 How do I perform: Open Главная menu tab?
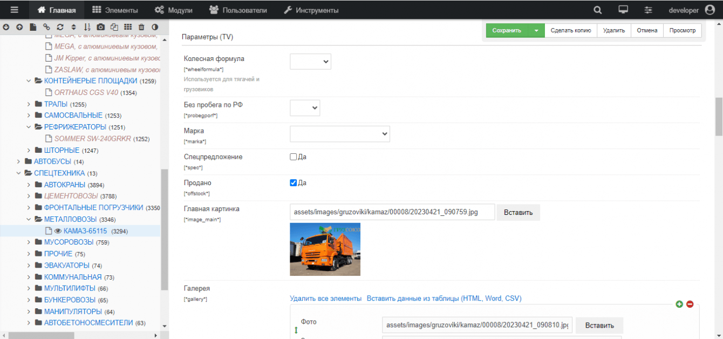tap(57, 10)
